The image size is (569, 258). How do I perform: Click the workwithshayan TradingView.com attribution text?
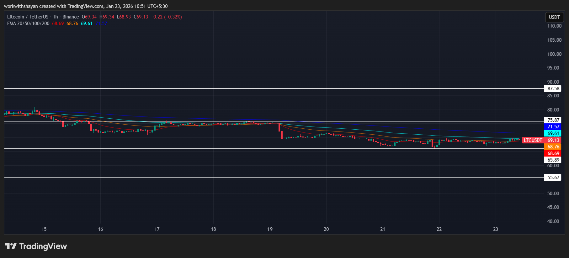(x=86, y=6)
